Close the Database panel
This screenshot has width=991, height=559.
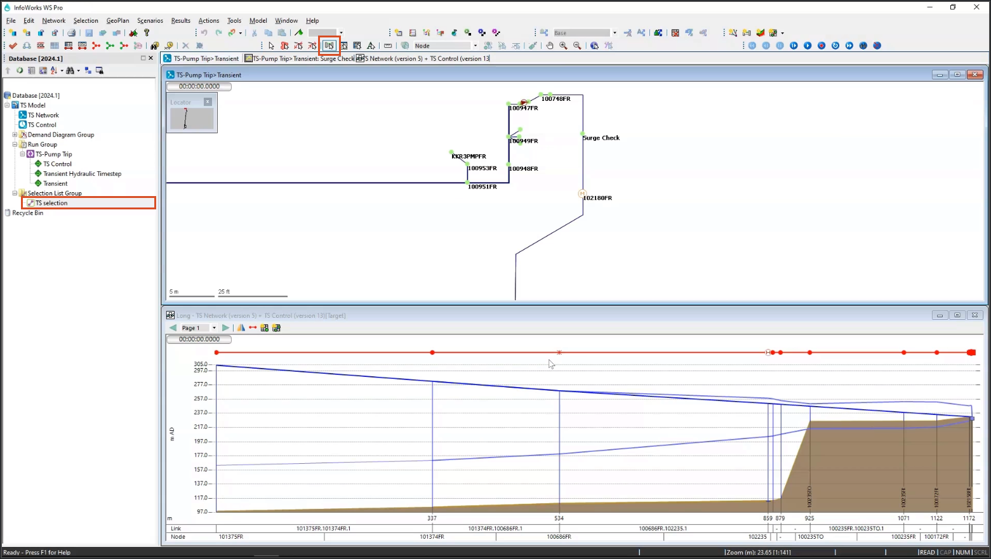pos(150,58)
